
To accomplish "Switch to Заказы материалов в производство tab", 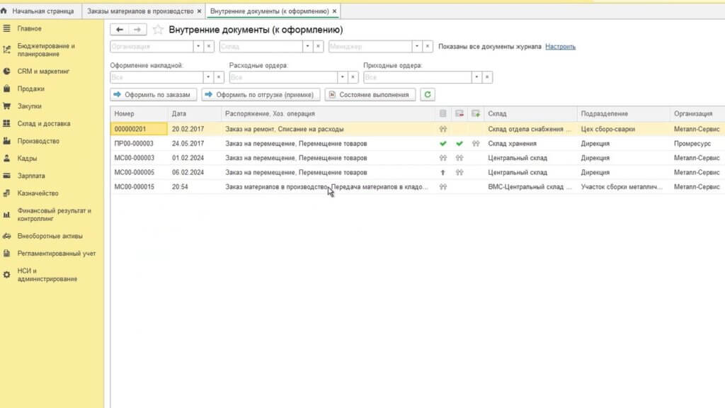I will (x=139, y=11).
